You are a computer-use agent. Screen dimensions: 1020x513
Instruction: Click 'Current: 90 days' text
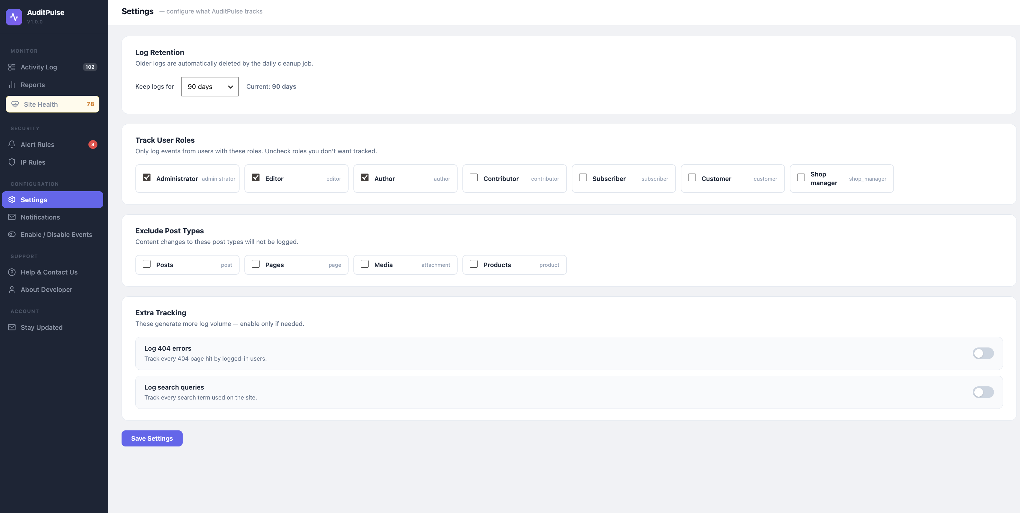click(x=271, y=86)
